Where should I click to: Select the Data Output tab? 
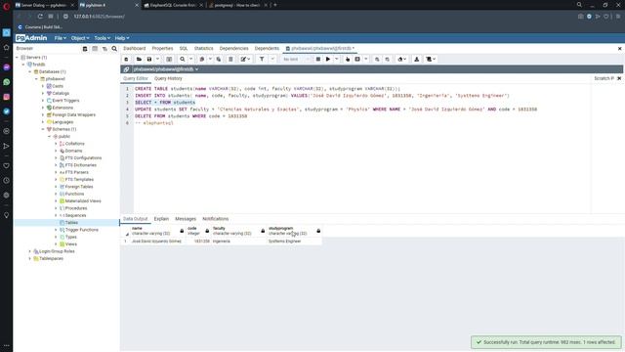(x=135, y=219)
